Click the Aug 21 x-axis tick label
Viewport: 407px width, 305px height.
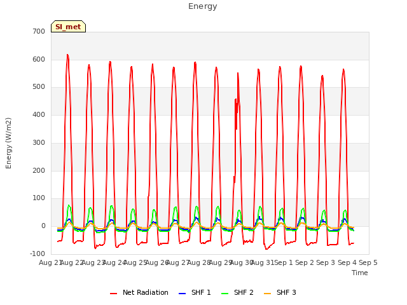50,262
